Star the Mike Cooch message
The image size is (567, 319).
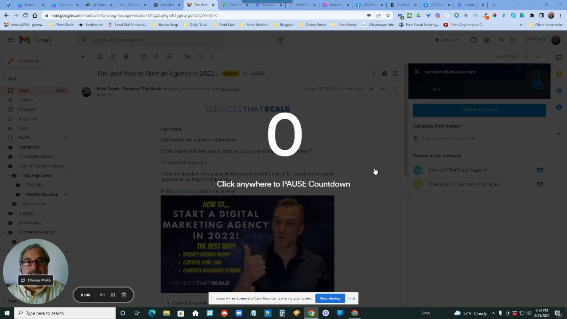[371, 89]
